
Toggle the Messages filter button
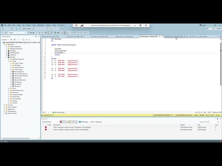click(x=84, y=122)
